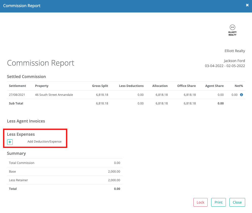Click the Add Deduction/Expense label
This screenshot has width=252, height=213.
44,142
